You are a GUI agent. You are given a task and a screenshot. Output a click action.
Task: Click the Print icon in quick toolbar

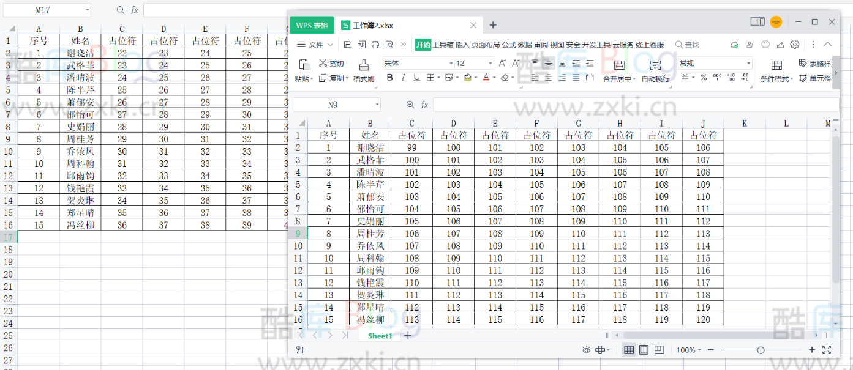pos(375,45)
